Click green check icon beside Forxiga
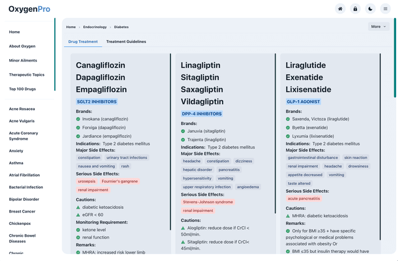Screen dimensions: 398x261 pyautogui.click(x=78, y=127)
